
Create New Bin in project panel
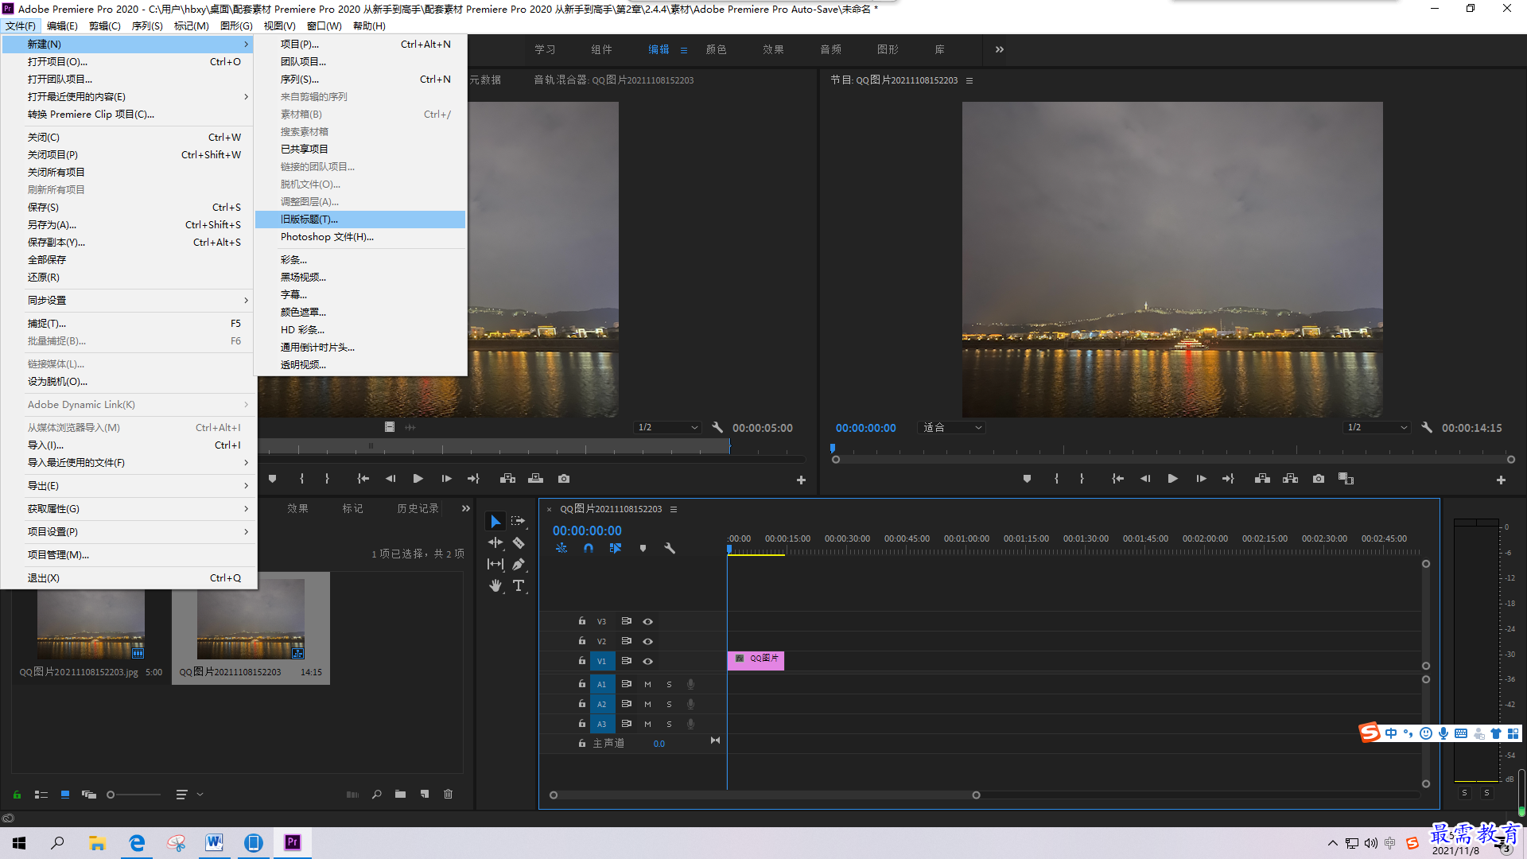click(400, 794)
